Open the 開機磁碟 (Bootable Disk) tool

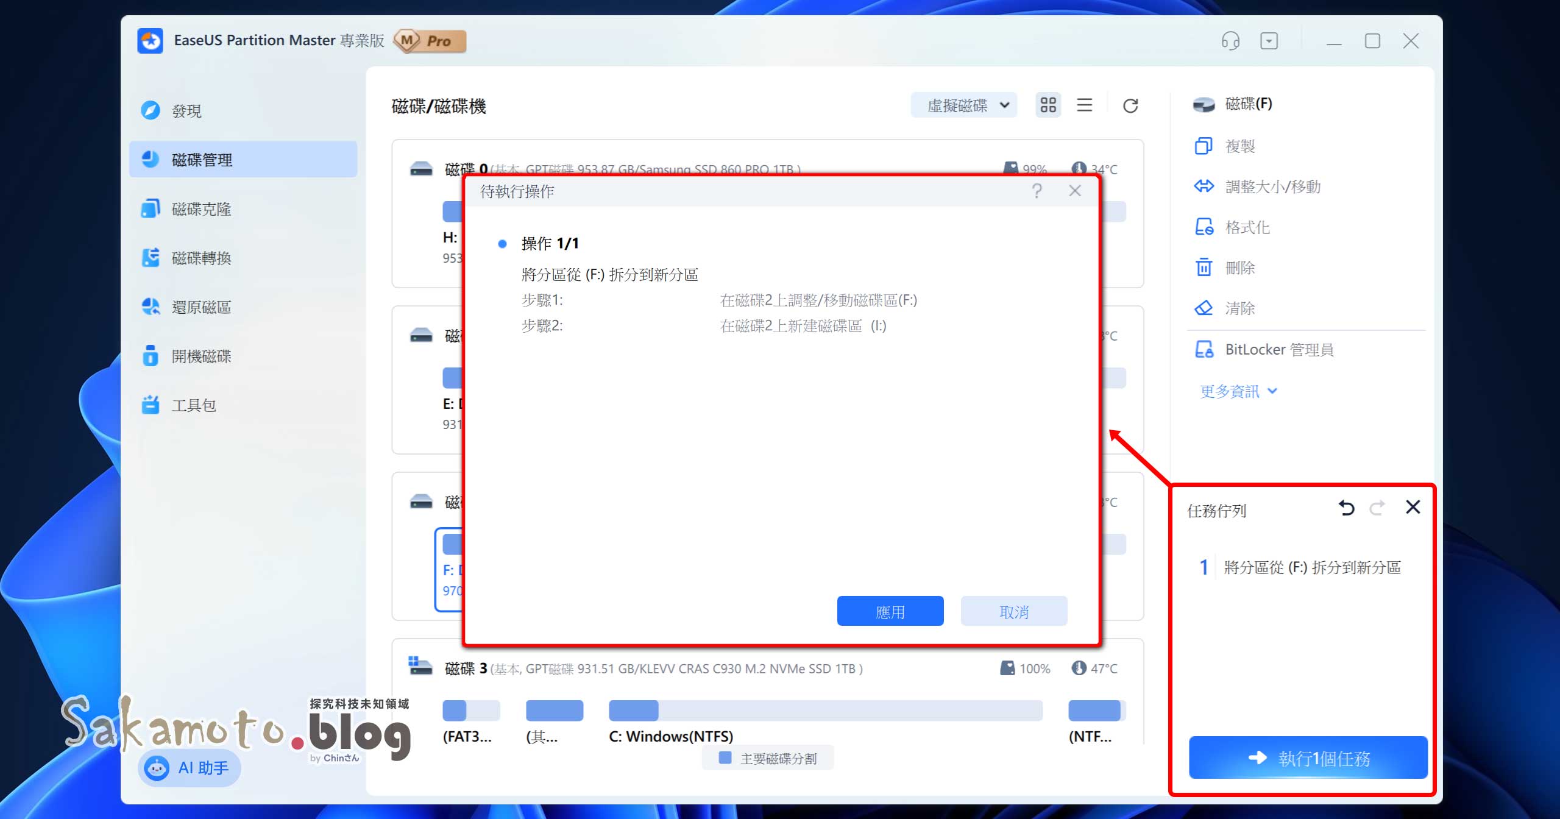[x=201, y=356]
